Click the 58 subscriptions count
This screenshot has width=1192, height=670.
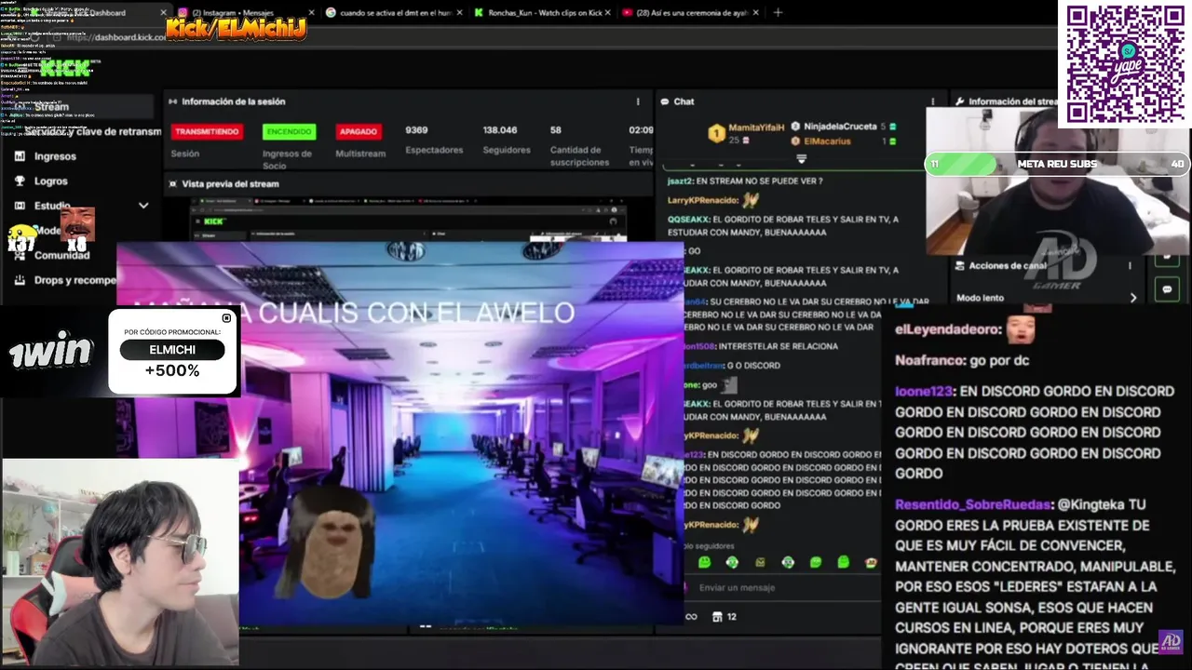(556, 130)
